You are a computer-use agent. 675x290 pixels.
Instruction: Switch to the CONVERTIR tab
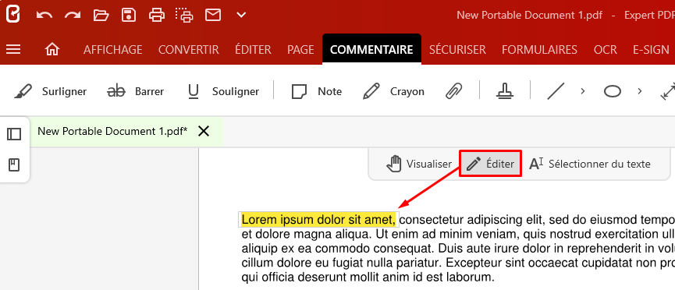coord(189,49)
